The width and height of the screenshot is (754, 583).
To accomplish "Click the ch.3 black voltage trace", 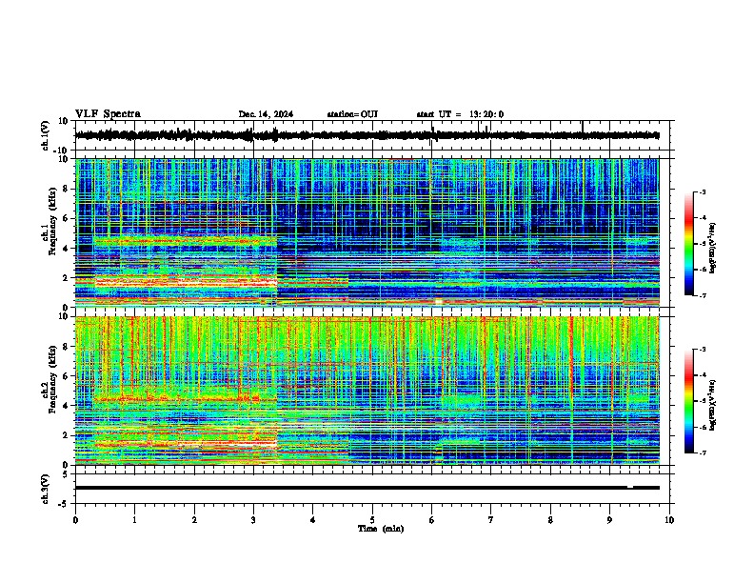I will point(367,488).
